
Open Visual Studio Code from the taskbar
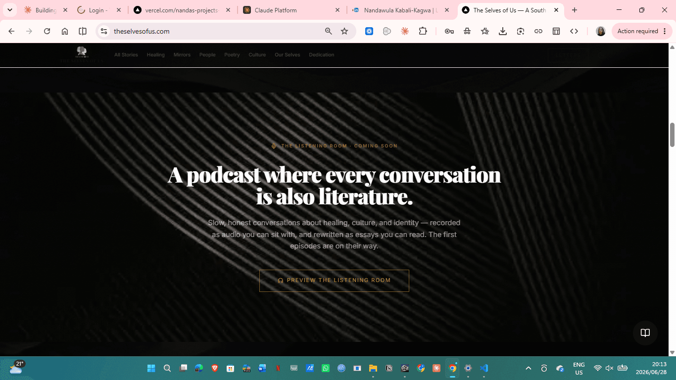pos(484,368)
